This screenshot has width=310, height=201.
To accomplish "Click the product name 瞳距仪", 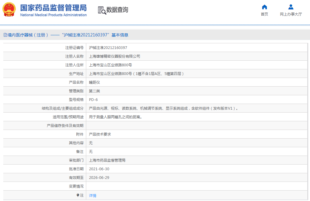I will click(94, 82).
